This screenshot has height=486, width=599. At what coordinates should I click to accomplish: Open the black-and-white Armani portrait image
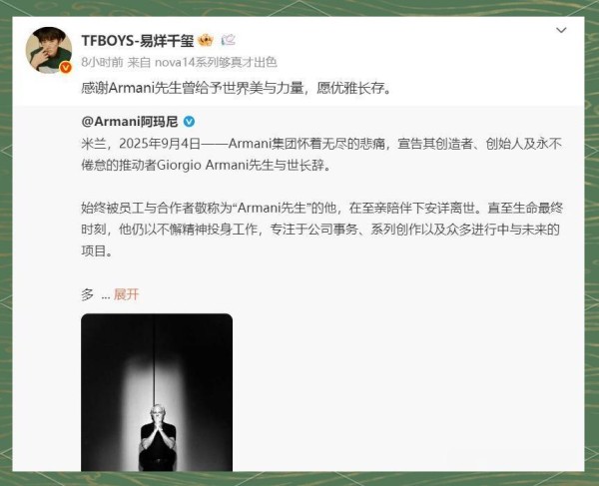pos(157,392)
